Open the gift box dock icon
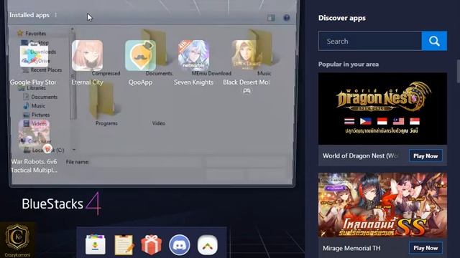This screenshot has width=460, height=258. [x=152, y=244]
